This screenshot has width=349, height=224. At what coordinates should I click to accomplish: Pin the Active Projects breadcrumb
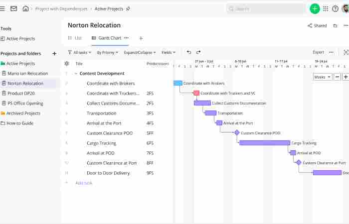tap(128, 8)
